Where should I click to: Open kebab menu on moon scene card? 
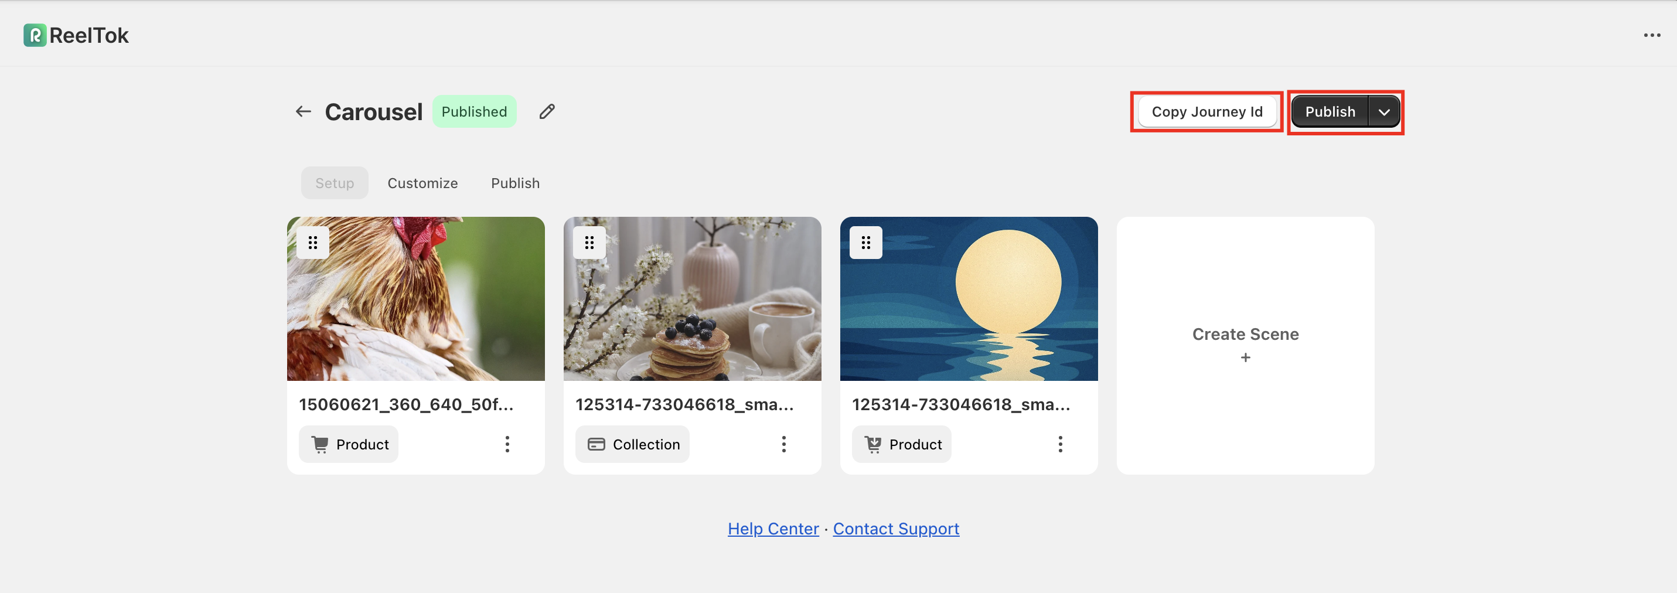click(x=1060, y=444)
